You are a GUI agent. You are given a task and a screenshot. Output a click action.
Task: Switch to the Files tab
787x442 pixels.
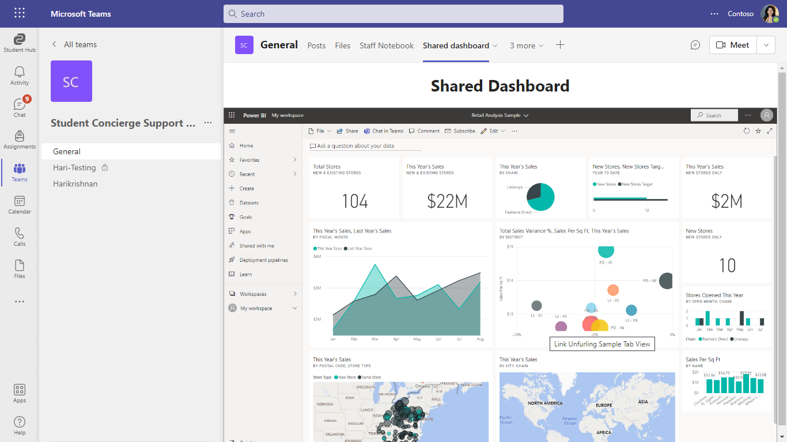pyautogui.click(x=343, y=45)
